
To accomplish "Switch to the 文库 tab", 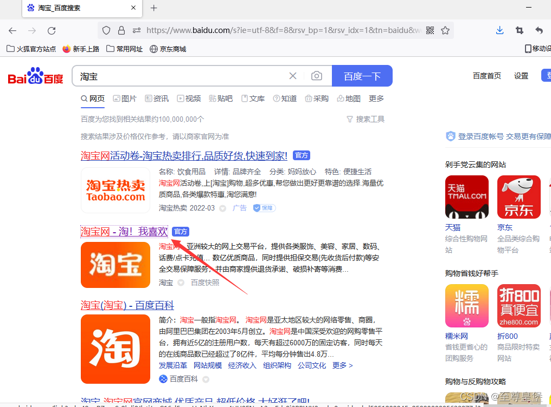I will [253, 99].
